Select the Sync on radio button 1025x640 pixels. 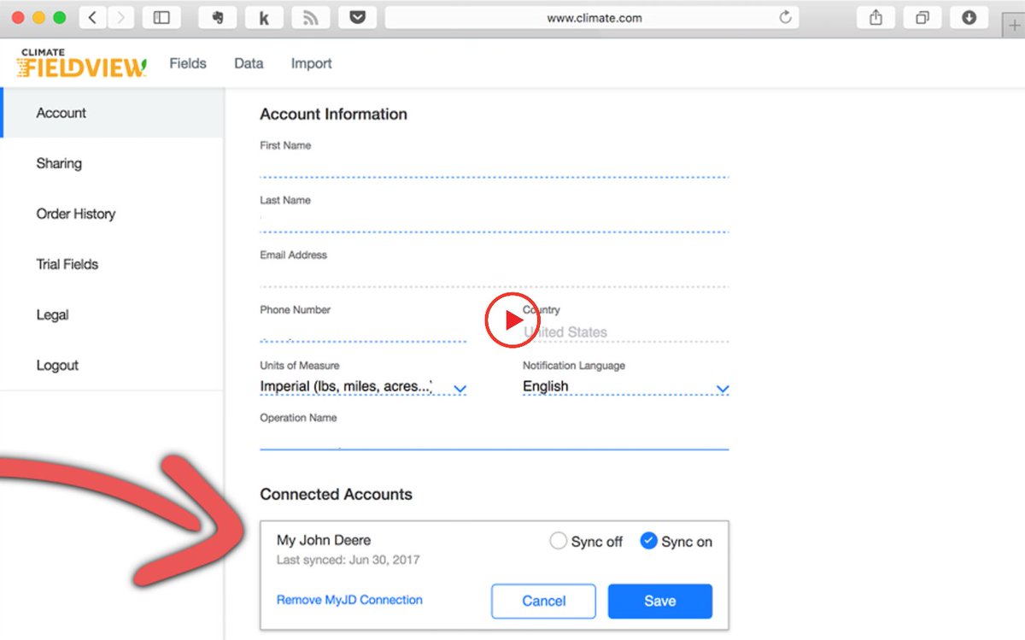pos(648,541)
